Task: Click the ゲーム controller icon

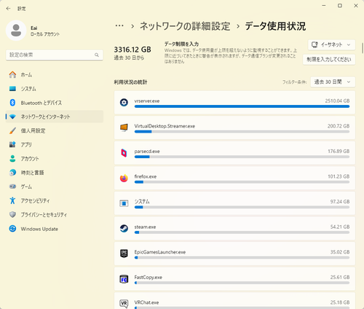Action: point(12,187)
